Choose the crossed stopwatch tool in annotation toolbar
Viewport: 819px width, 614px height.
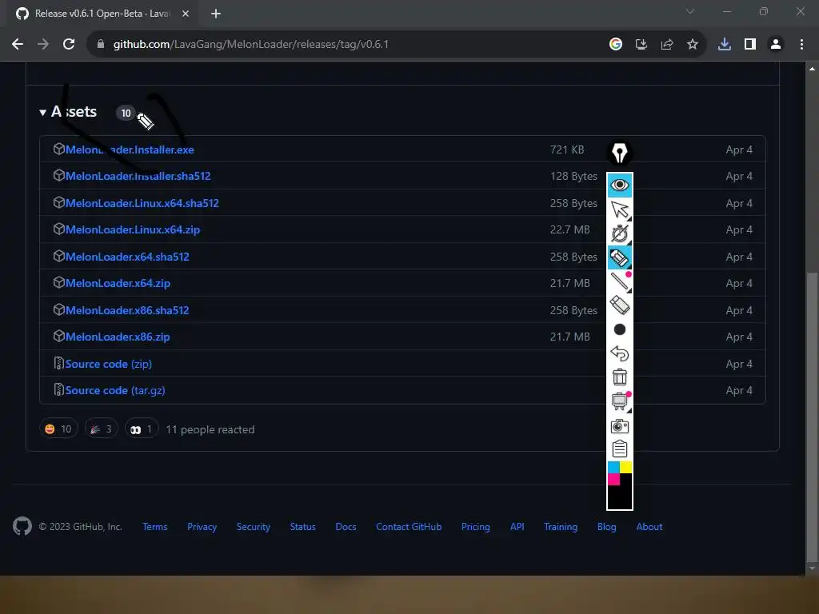620,234
